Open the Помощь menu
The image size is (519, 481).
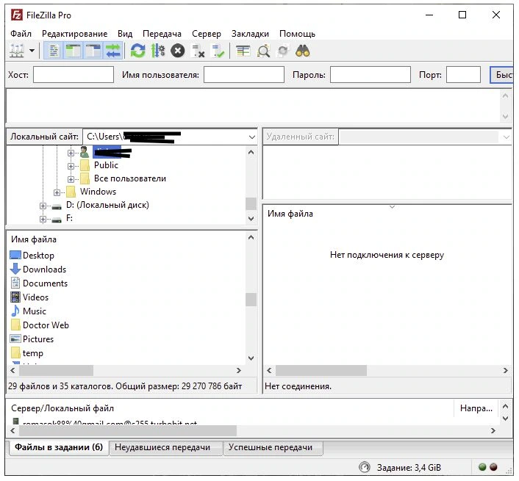tap(297, 34)
